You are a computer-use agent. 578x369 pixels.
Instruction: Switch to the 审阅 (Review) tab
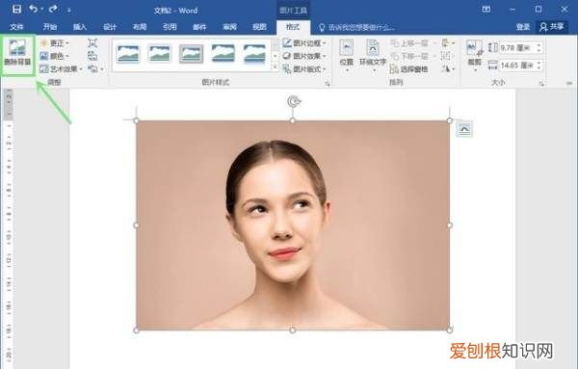click(x=229, y=27)
